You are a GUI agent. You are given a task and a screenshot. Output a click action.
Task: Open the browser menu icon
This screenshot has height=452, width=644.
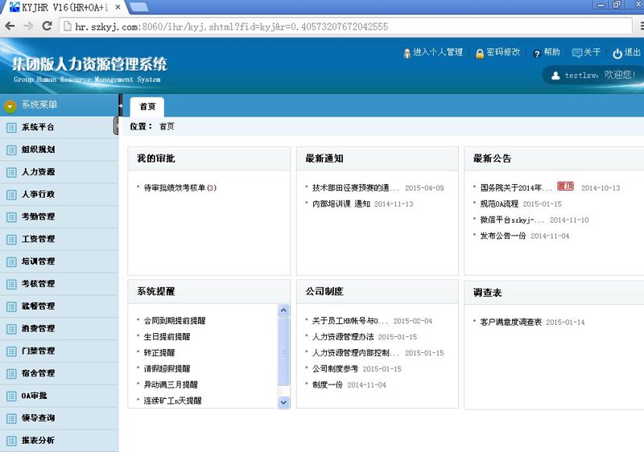(x=641, y=27)
